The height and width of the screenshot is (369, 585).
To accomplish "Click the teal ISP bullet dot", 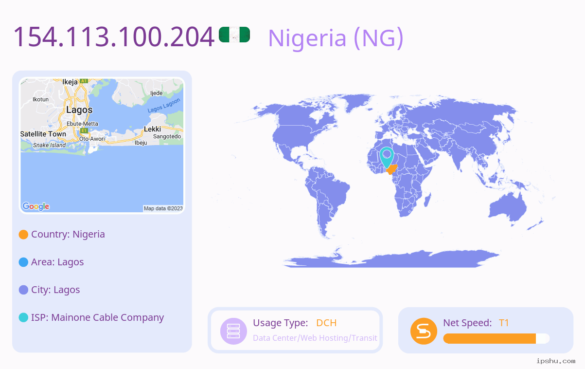I will [23, 317].
